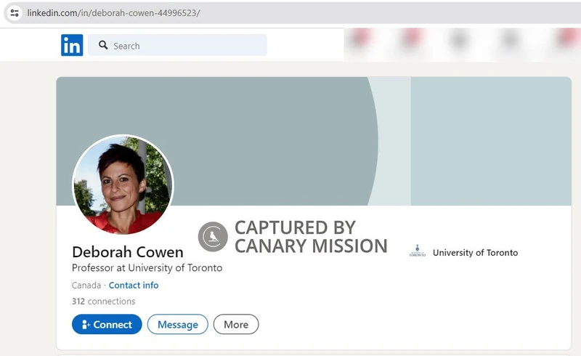Viewport: 581px width, 356px height.
Task: Send a Message to this profile
Action: coord(177,325)
